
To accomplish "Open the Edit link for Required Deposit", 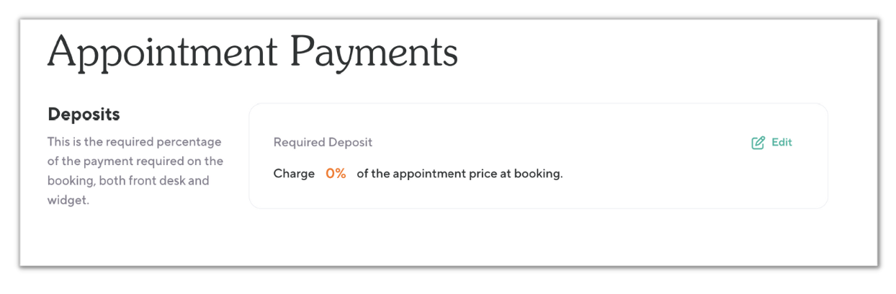I will click(x=781, y=143).
